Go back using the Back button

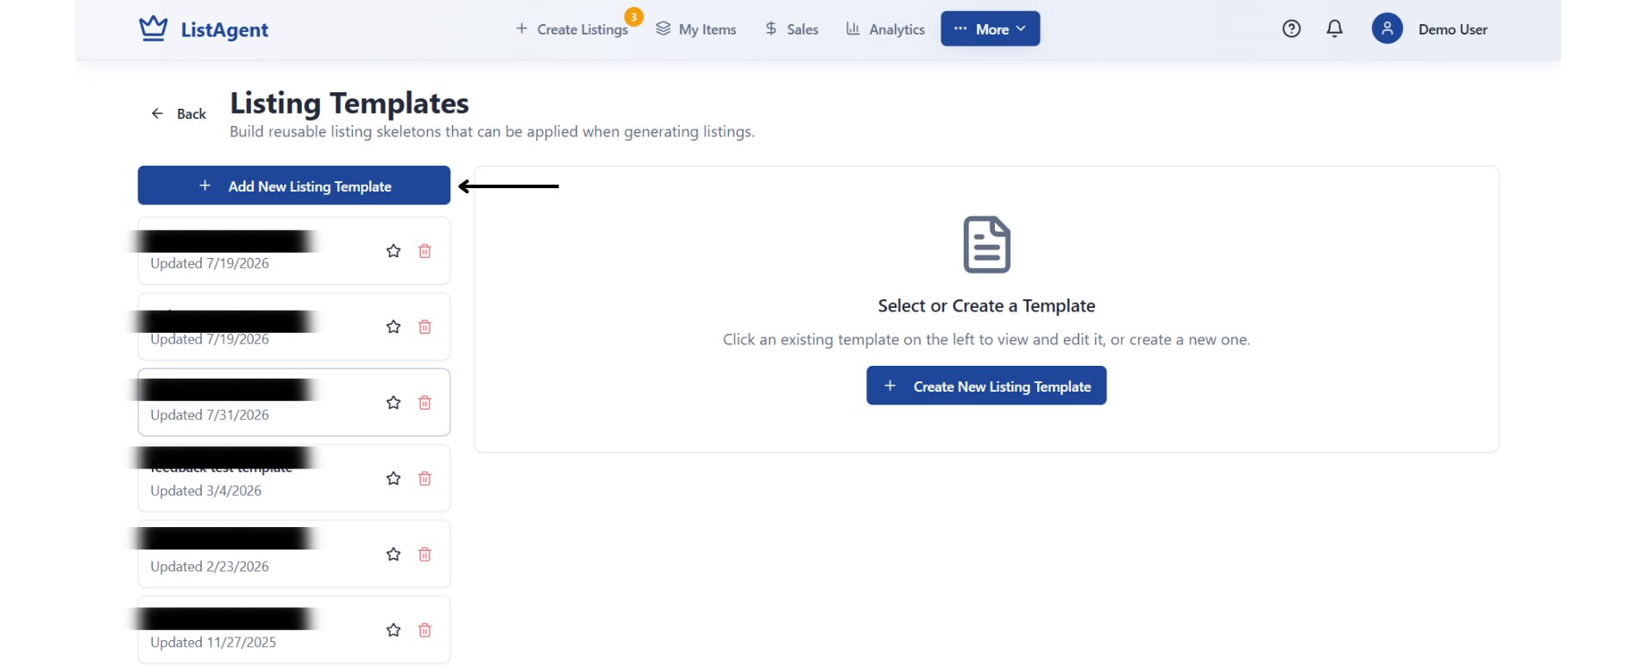pos(179,114)
